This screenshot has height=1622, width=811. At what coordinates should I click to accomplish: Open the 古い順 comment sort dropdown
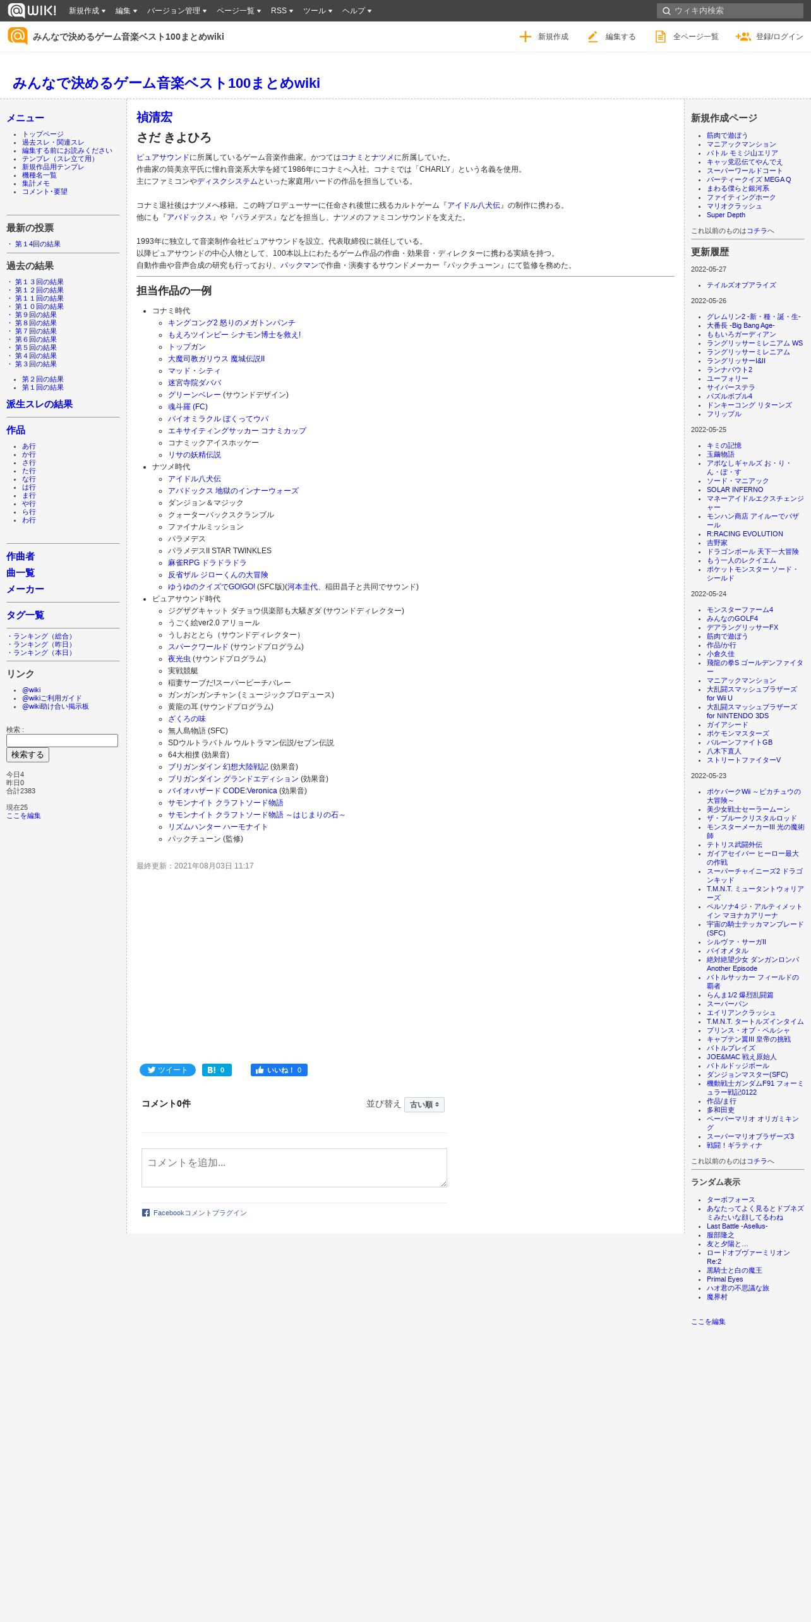point(424,1105)
